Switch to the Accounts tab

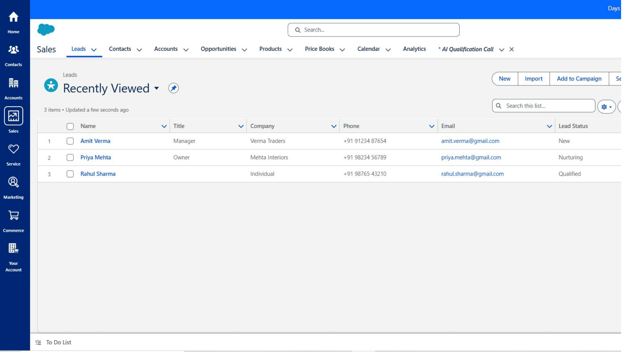[166, 49]
